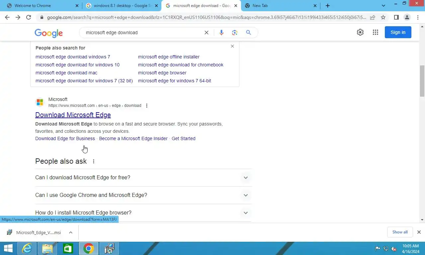Click the Sign in button

[398, 32]
